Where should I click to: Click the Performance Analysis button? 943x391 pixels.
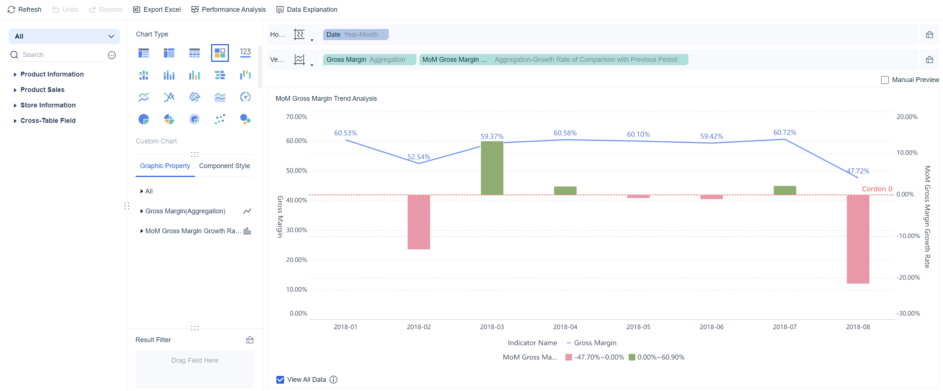click(228, 9)
